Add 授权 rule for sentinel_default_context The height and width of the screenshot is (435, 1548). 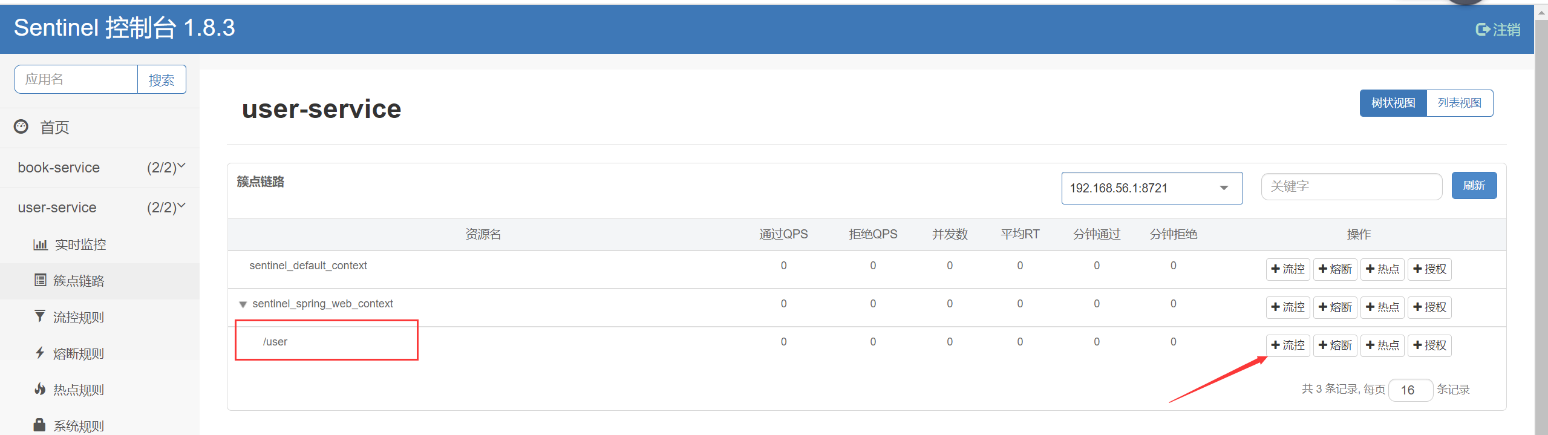pos(1429,269)
